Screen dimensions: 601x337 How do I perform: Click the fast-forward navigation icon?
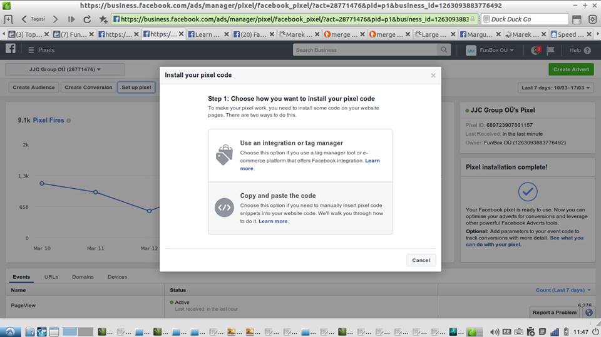pyautogui.click(x=71, y=19)
